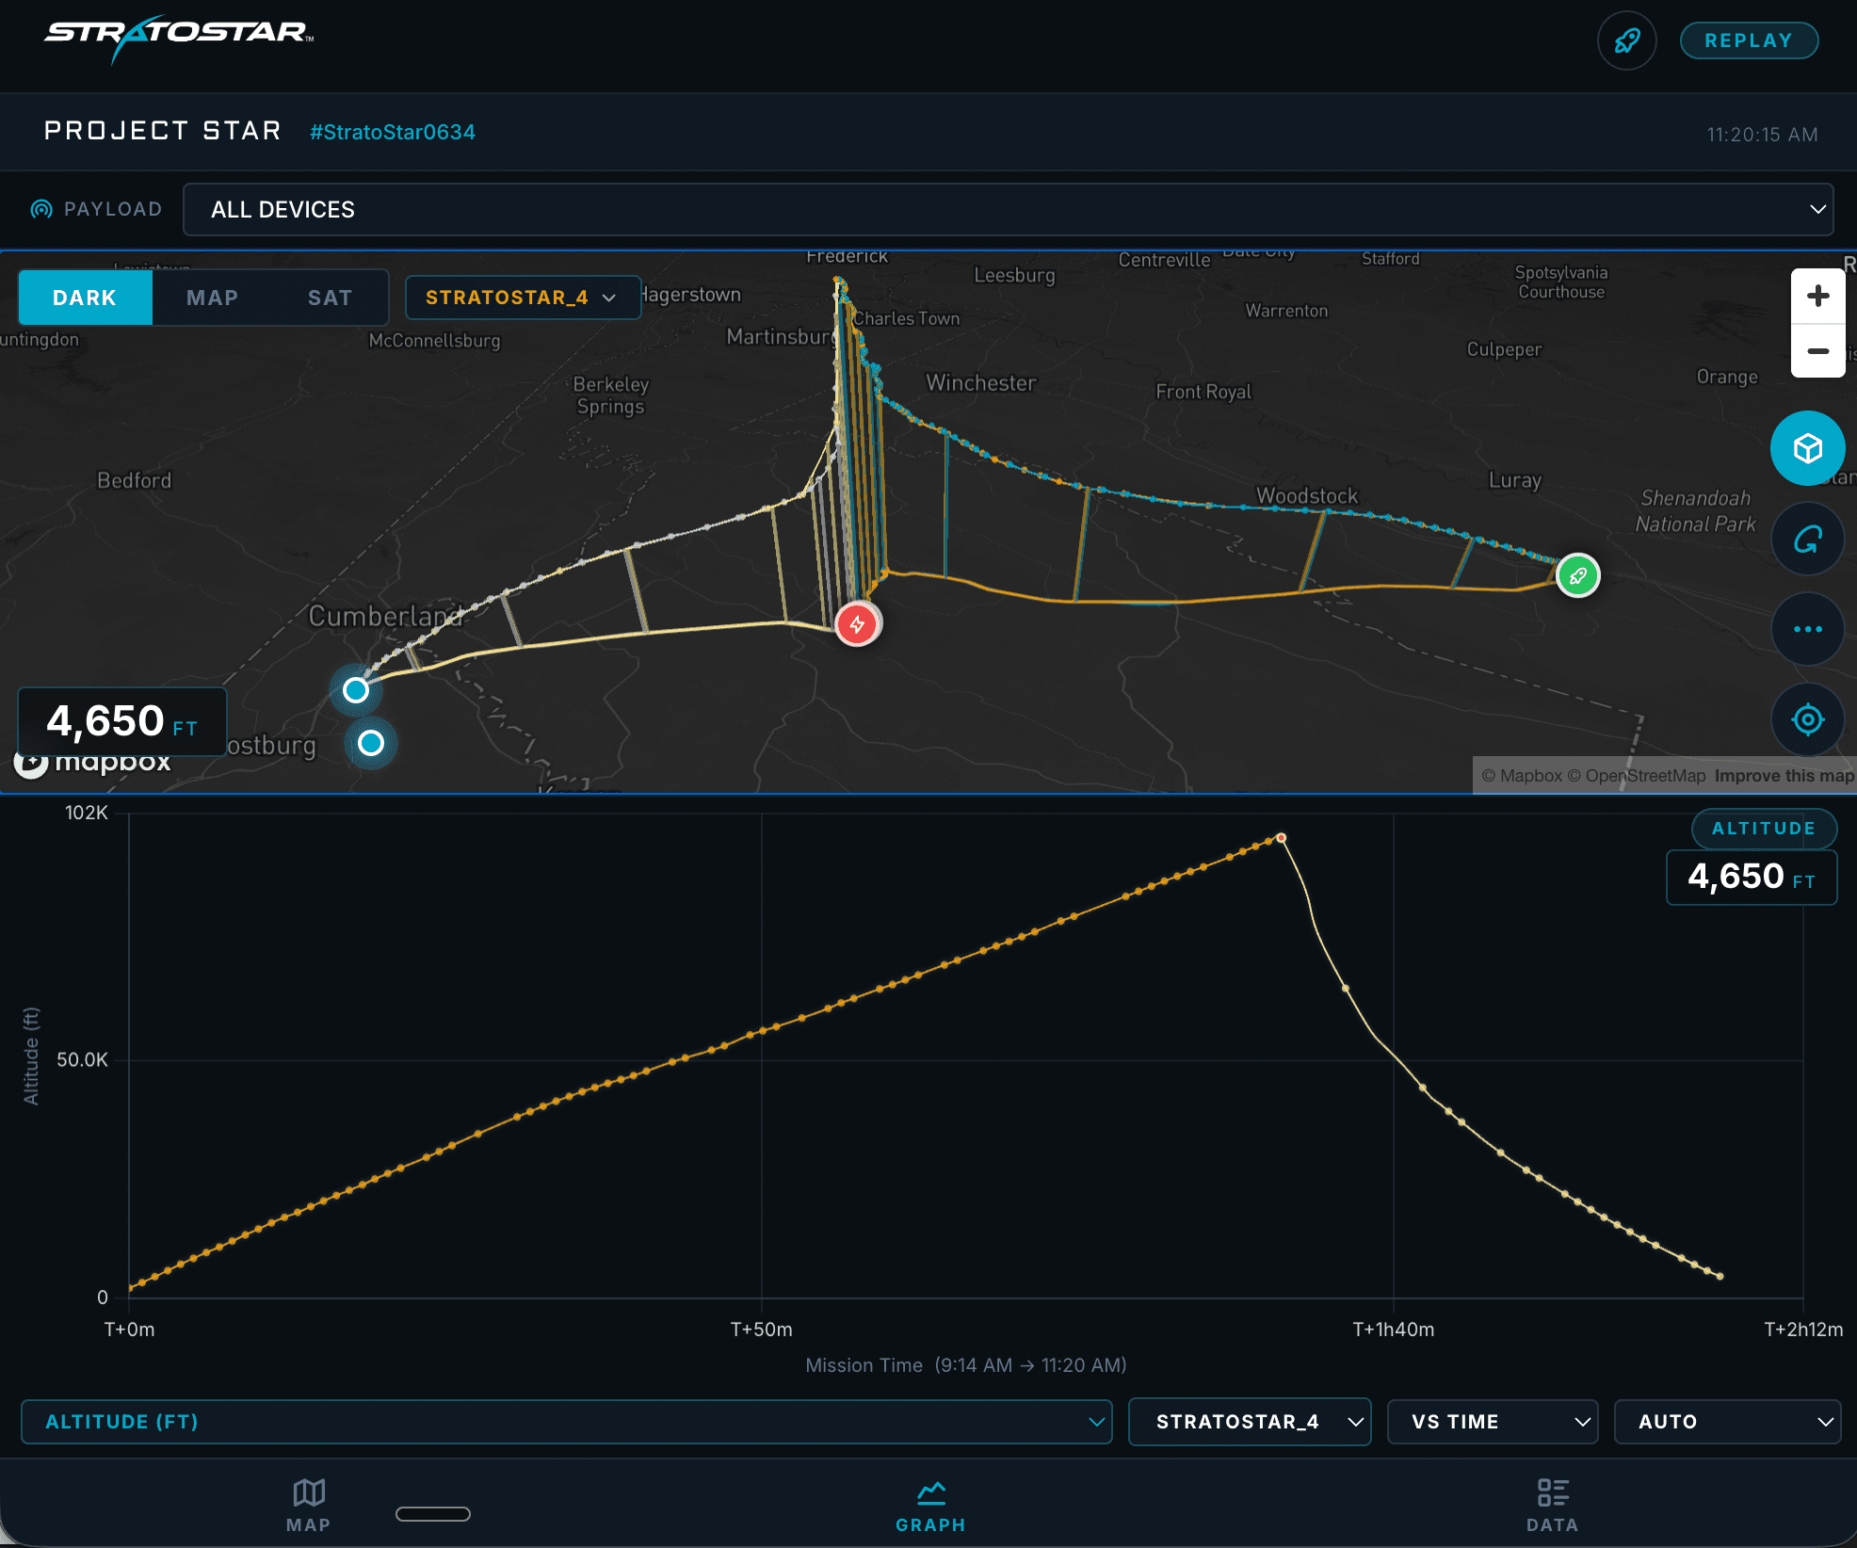
Task: Click the 4,650 FT readout on graph
Action: click(1752, 878)
